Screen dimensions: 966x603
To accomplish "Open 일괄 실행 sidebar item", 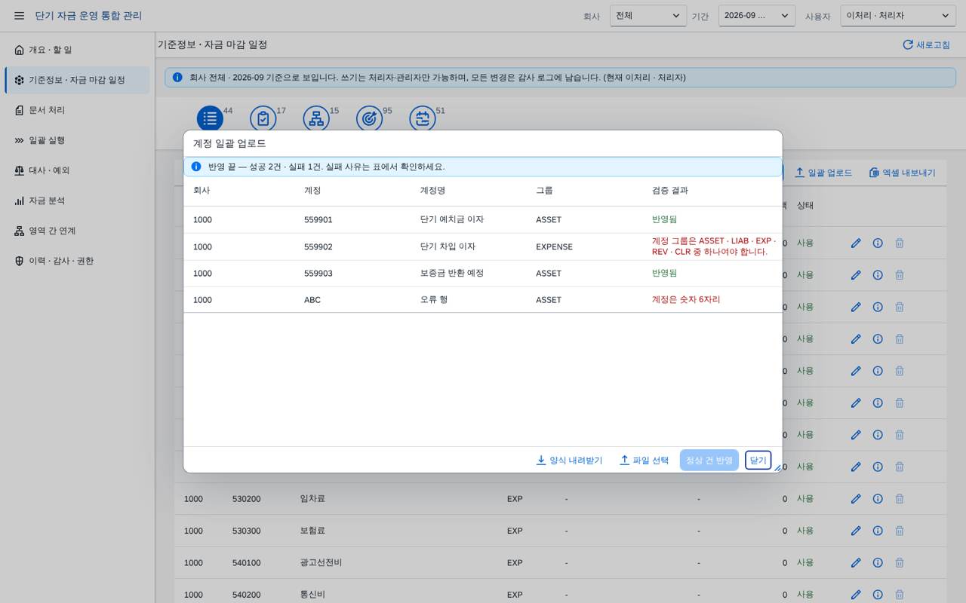I will point(77,140).
